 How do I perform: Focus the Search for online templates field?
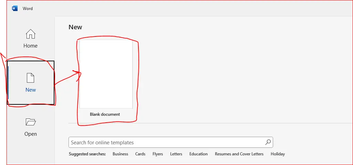pyautogui.click(x=171, y=142)
